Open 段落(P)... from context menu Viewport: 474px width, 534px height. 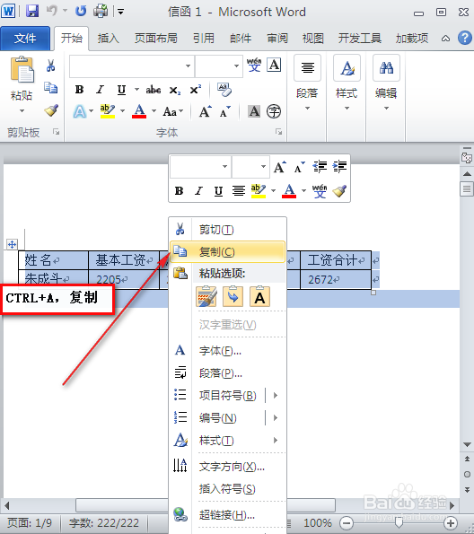click(x=227, y=373)
